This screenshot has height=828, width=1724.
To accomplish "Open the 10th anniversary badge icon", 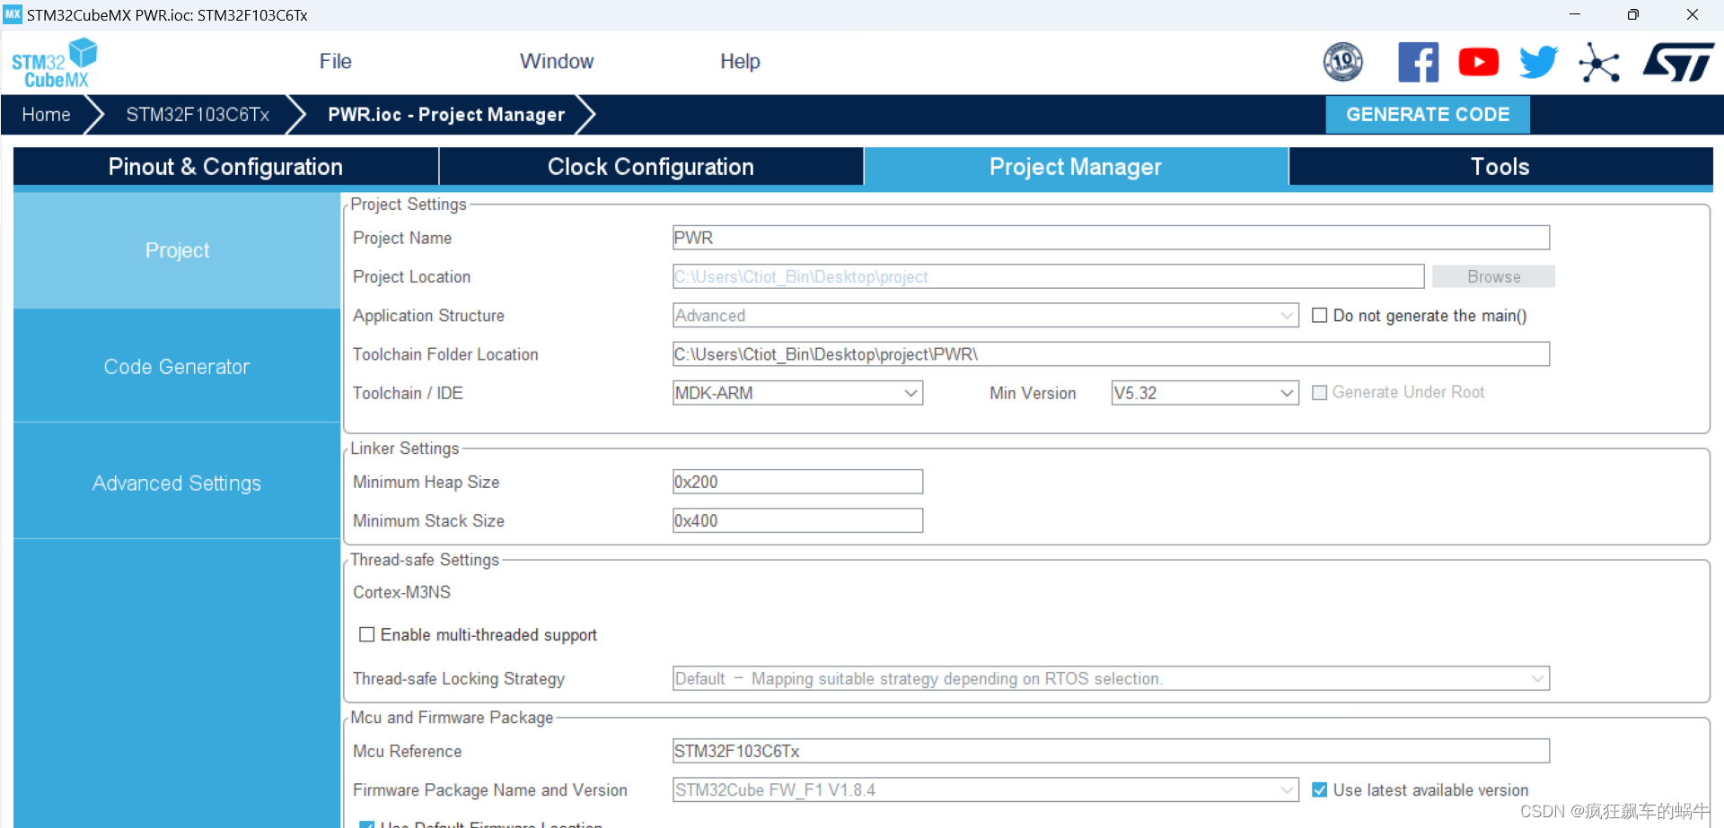I will tap(1342, 62).
